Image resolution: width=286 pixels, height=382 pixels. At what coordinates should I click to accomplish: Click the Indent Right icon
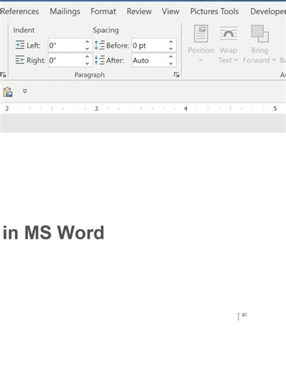20,60
